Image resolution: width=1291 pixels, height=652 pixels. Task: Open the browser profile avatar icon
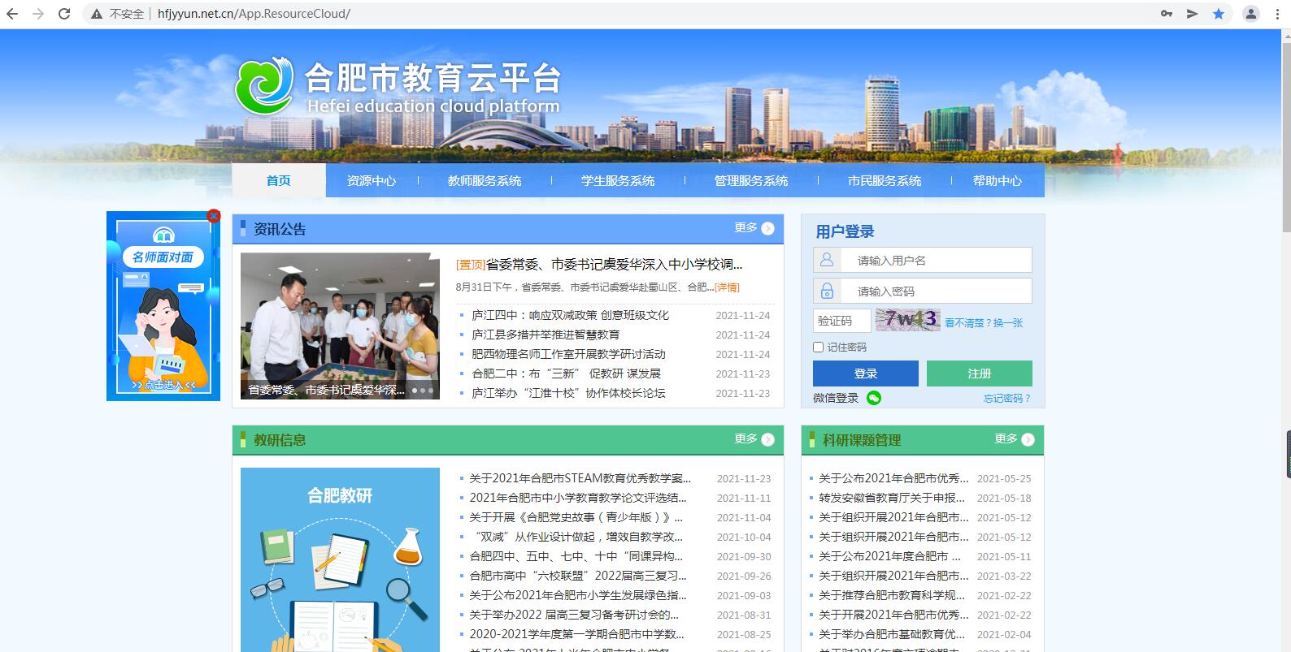pyautogui.click(x=1250, y=14)
